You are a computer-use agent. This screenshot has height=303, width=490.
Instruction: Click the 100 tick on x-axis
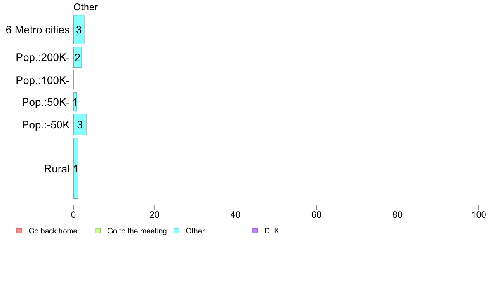tap(478, 214)
